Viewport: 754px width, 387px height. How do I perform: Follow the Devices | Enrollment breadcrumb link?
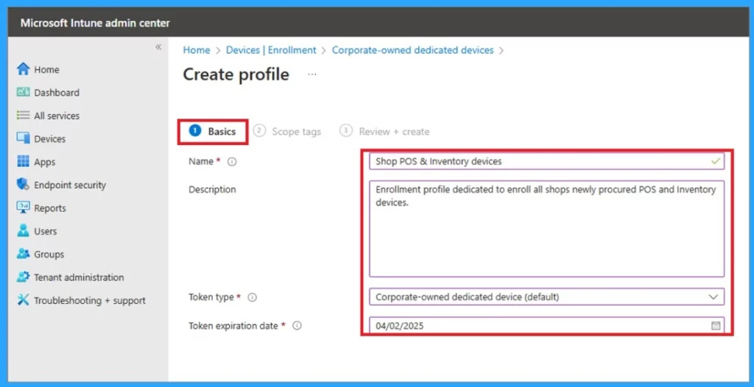(x=271, y=50)
